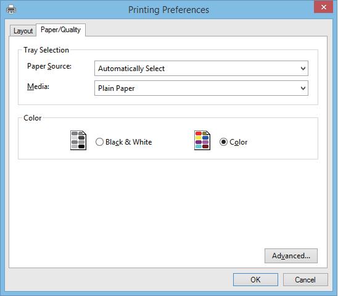The width and height of the screenshot is (338, 296).
Task: Dismiss dialog with the Cancel button
Action: tap(305, 279)
